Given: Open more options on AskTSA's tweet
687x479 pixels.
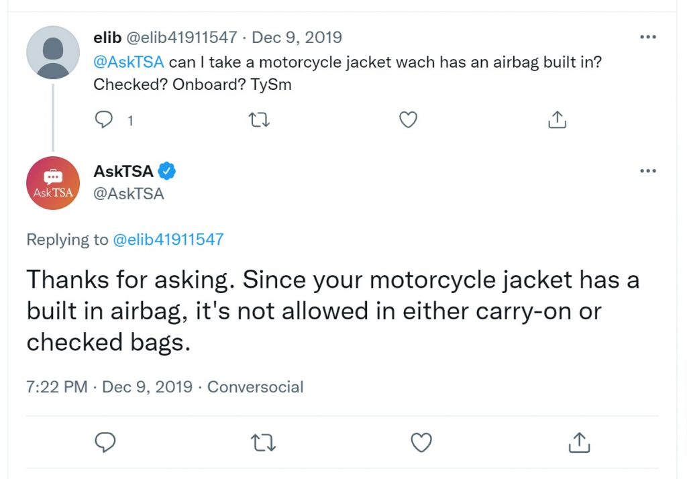Looking at the screenshot, I should (648, 171).
